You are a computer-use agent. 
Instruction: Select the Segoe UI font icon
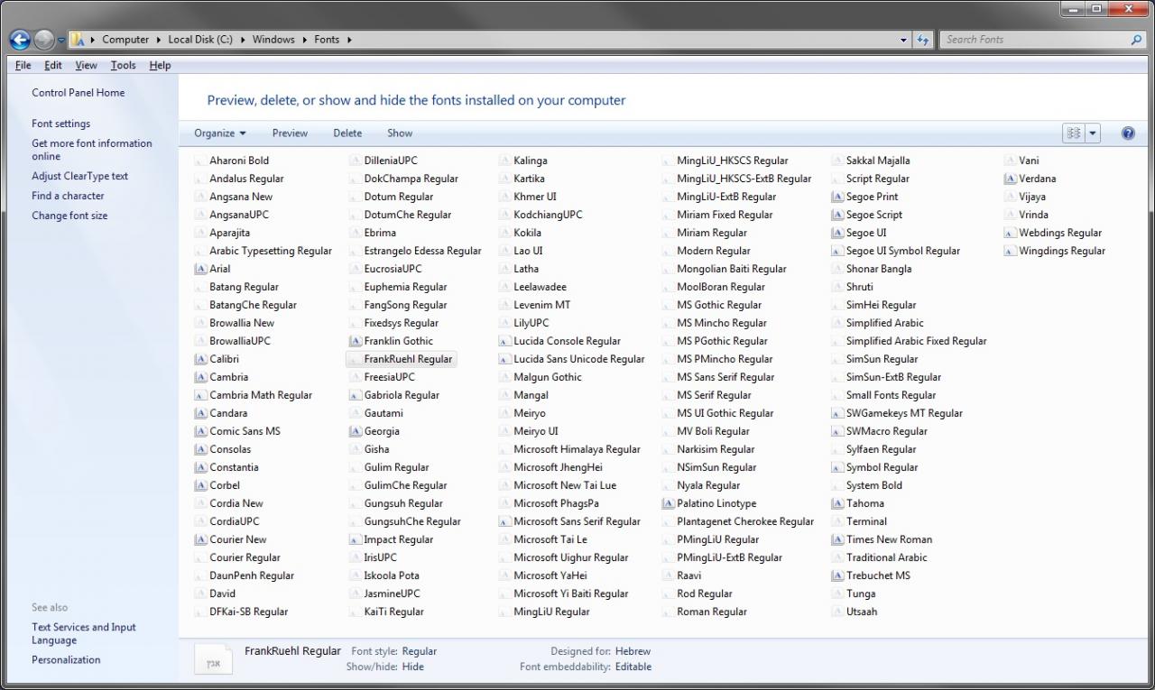click(x=837, y=233)
